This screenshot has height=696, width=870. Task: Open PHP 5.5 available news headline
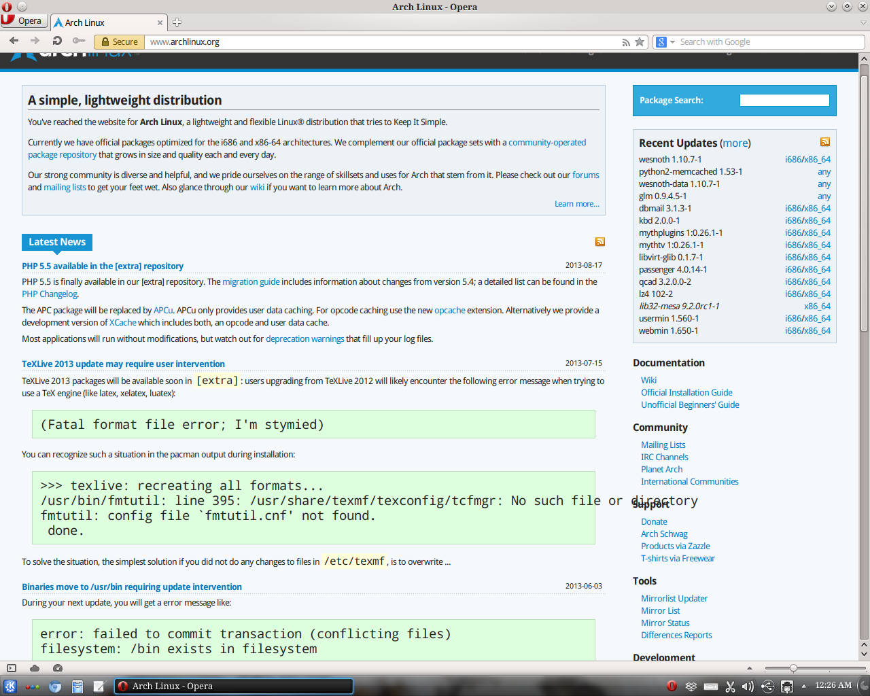point(103,266)
